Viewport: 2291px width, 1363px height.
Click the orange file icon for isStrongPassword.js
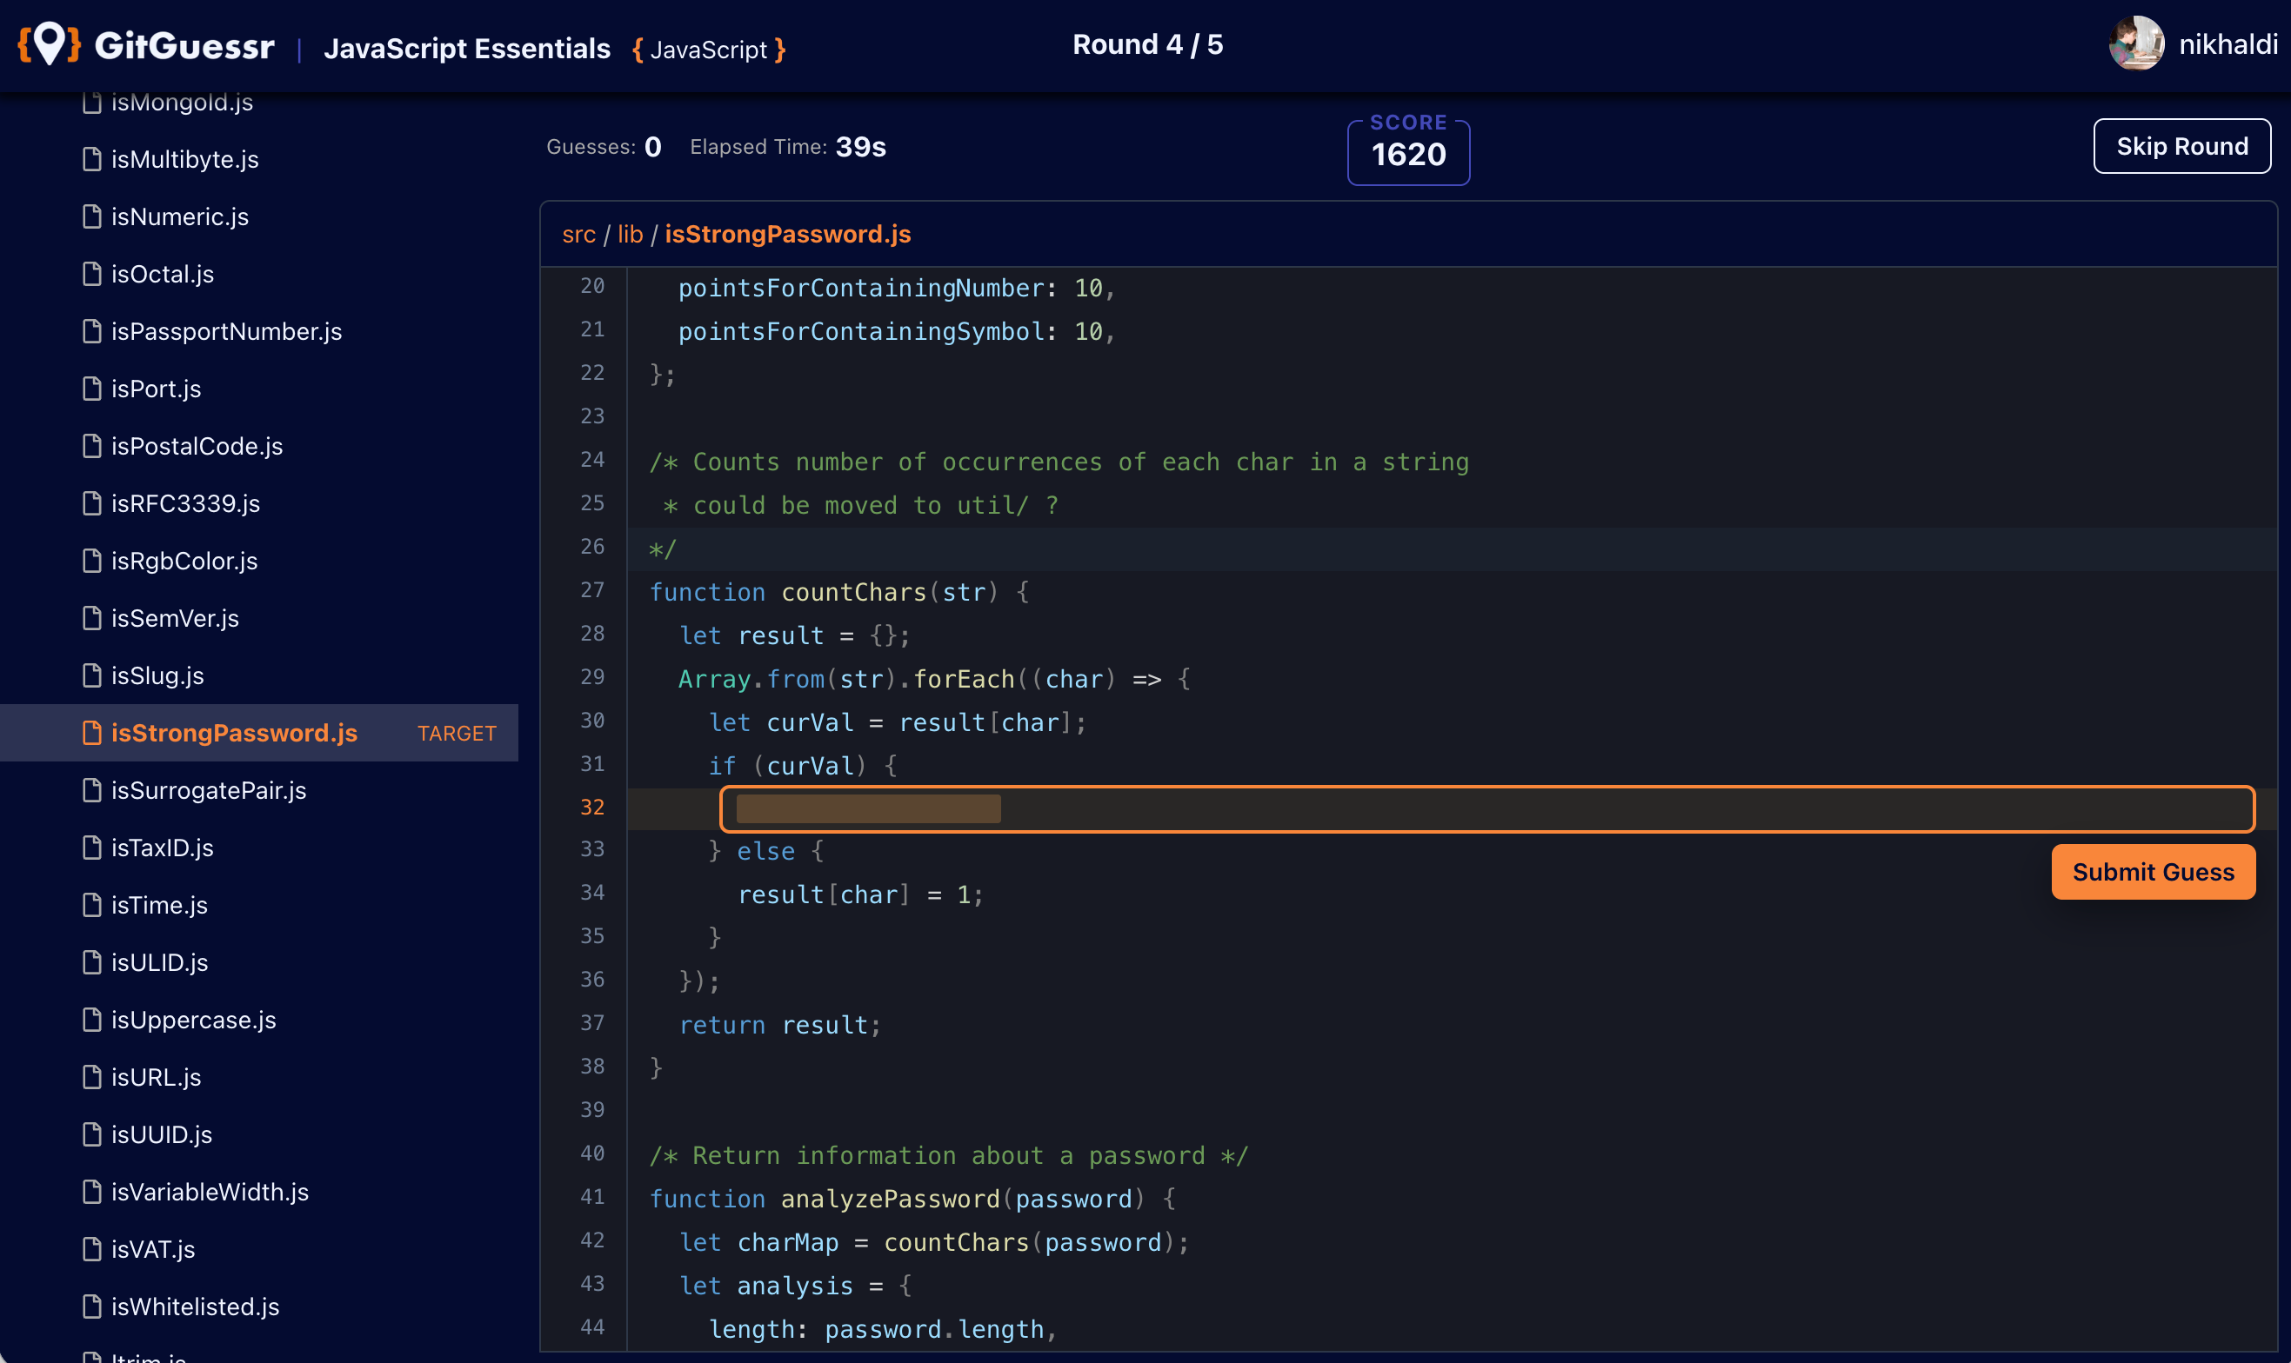coord(92,733)
